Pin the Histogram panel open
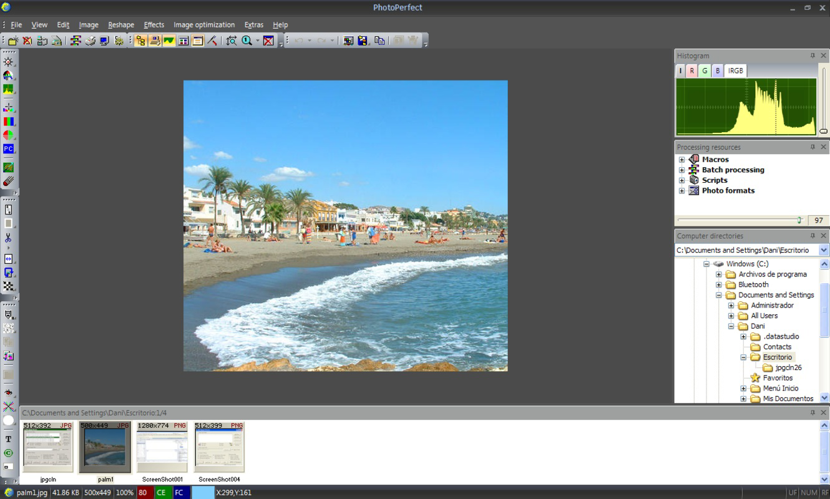The height and width of the screenshot is (499, 830). tap(813, 56)
